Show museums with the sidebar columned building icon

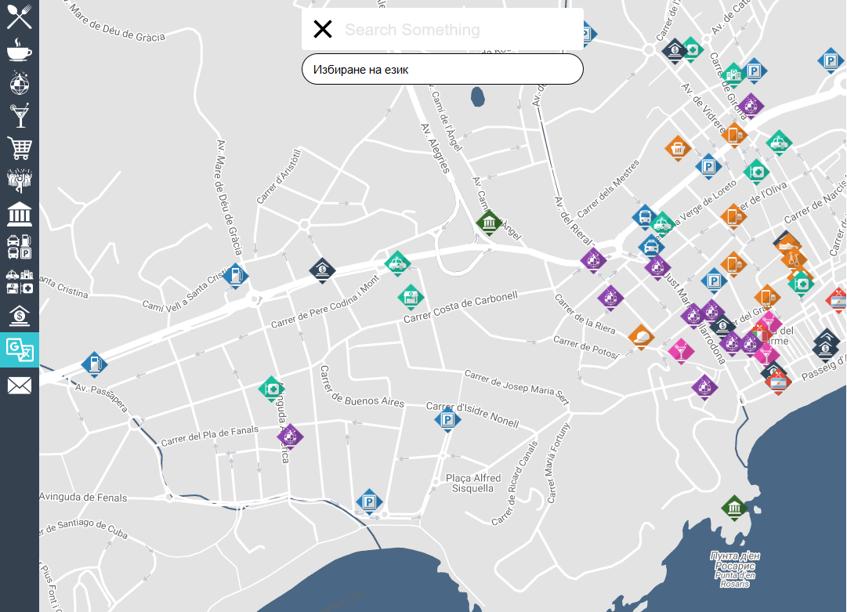20,214
